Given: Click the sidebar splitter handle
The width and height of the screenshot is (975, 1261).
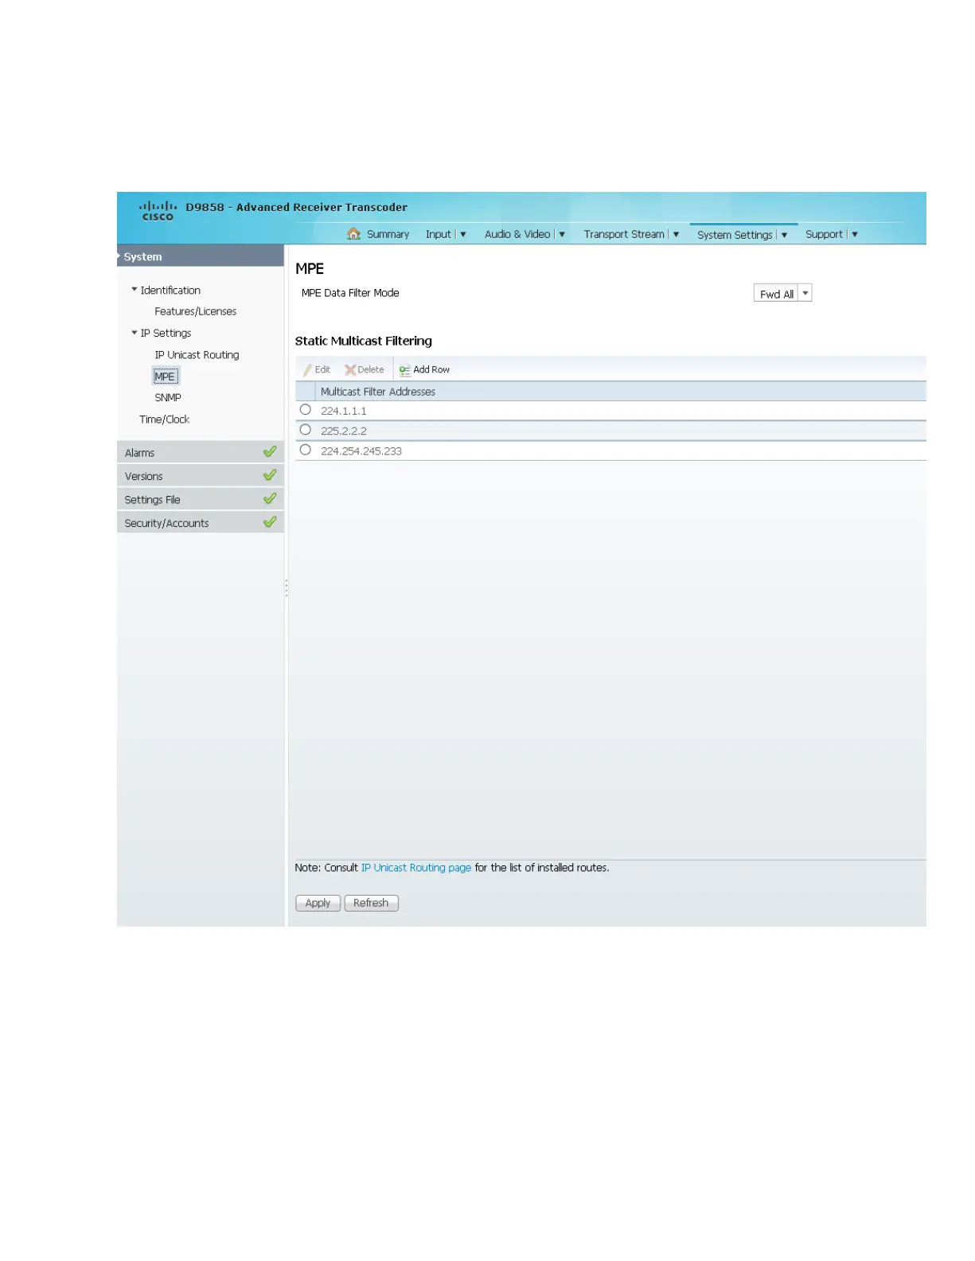Looking at the screenshot, I should (287, 588).
